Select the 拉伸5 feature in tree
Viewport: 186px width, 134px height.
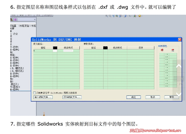tap(15, 76)
